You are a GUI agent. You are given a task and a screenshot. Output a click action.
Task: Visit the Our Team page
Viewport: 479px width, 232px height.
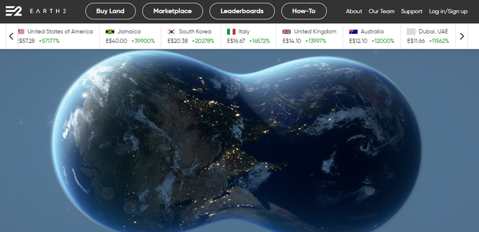click(382, 11)
